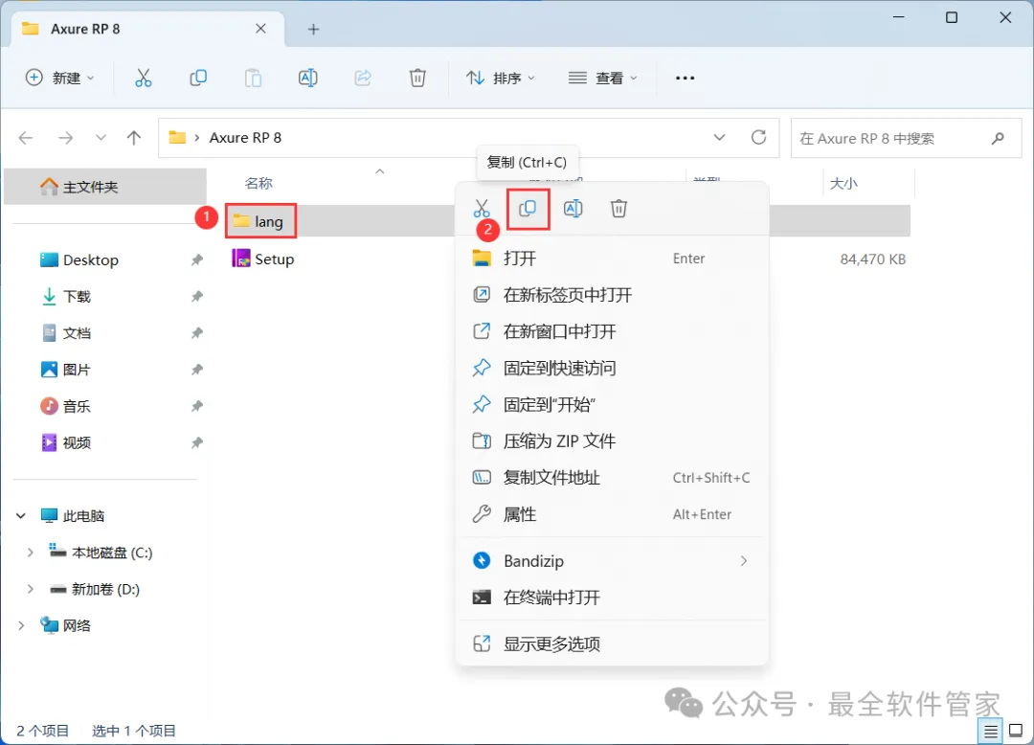Open the 排序 sort dropdown
The image size is (1034, 745).
[501, 78]
